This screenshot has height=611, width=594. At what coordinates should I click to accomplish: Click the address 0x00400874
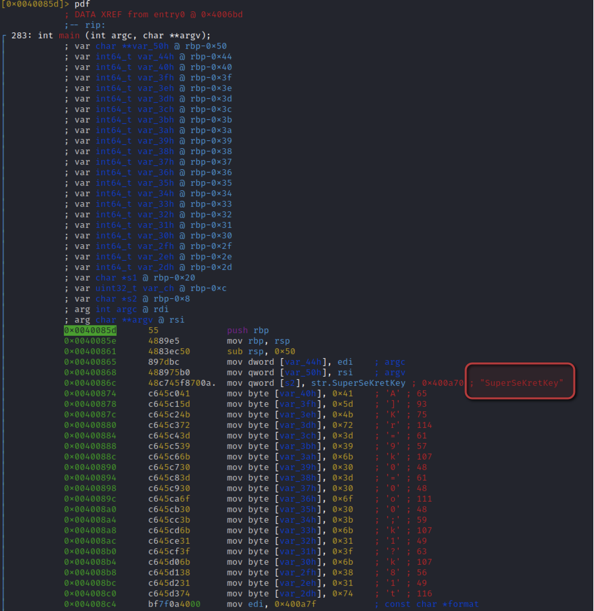pos(90,393)
